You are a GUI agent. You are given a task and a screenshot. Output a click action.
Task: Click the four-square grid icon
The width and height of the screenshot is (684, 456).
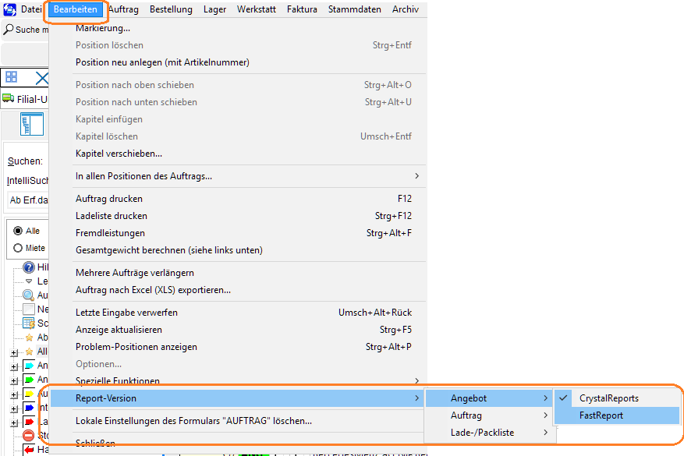click(12, 77)
